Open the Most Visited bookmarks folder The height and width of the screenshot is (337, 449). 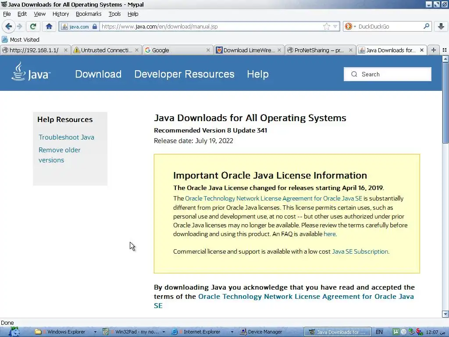[20, 39]
